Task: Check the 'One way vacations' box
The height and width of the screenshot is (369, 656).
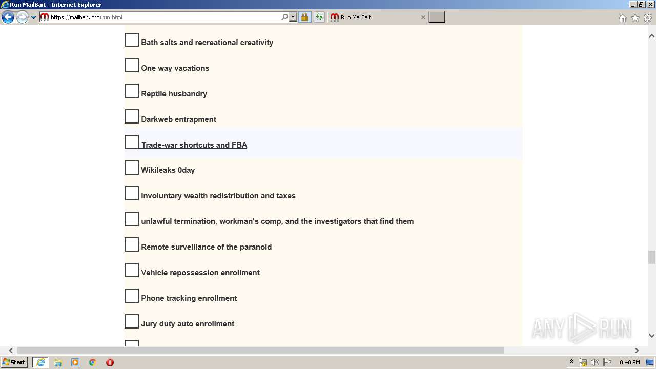Action: (132, 66)
